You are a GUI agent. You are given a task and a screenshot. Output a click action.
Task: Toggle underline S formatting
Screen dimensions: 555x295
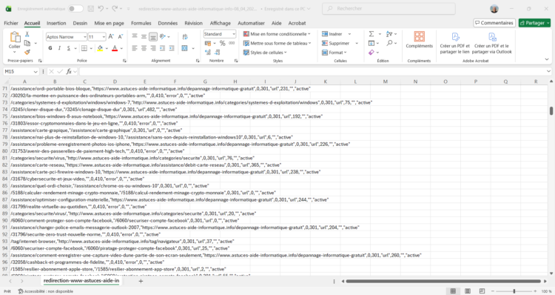pyautogui.click(x=69, y=48)
